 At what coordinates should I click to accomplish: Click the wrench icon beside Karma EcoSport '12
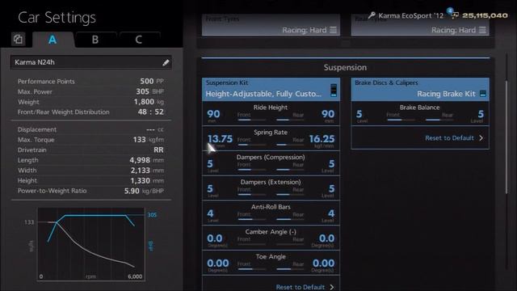(x=372, y=15)
